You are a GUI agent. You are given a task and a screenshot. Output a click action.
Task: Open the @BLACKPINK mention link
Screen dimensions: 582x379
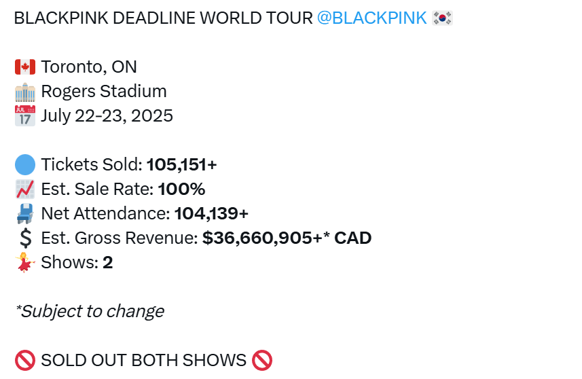click(x=371, y=18)
